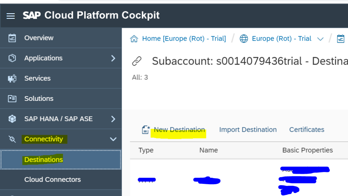
Task: Click the Import Destination button
Action: tap(248, 130)
